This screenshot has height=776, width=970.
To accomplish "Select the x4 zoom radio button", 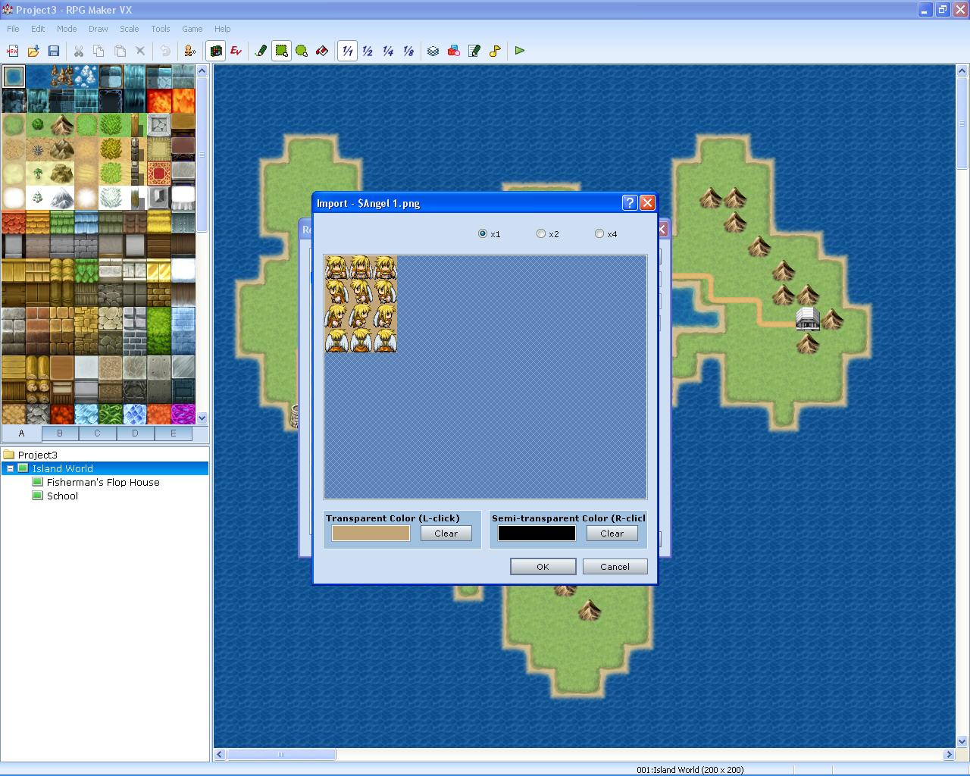I will (x=599, y=233).
